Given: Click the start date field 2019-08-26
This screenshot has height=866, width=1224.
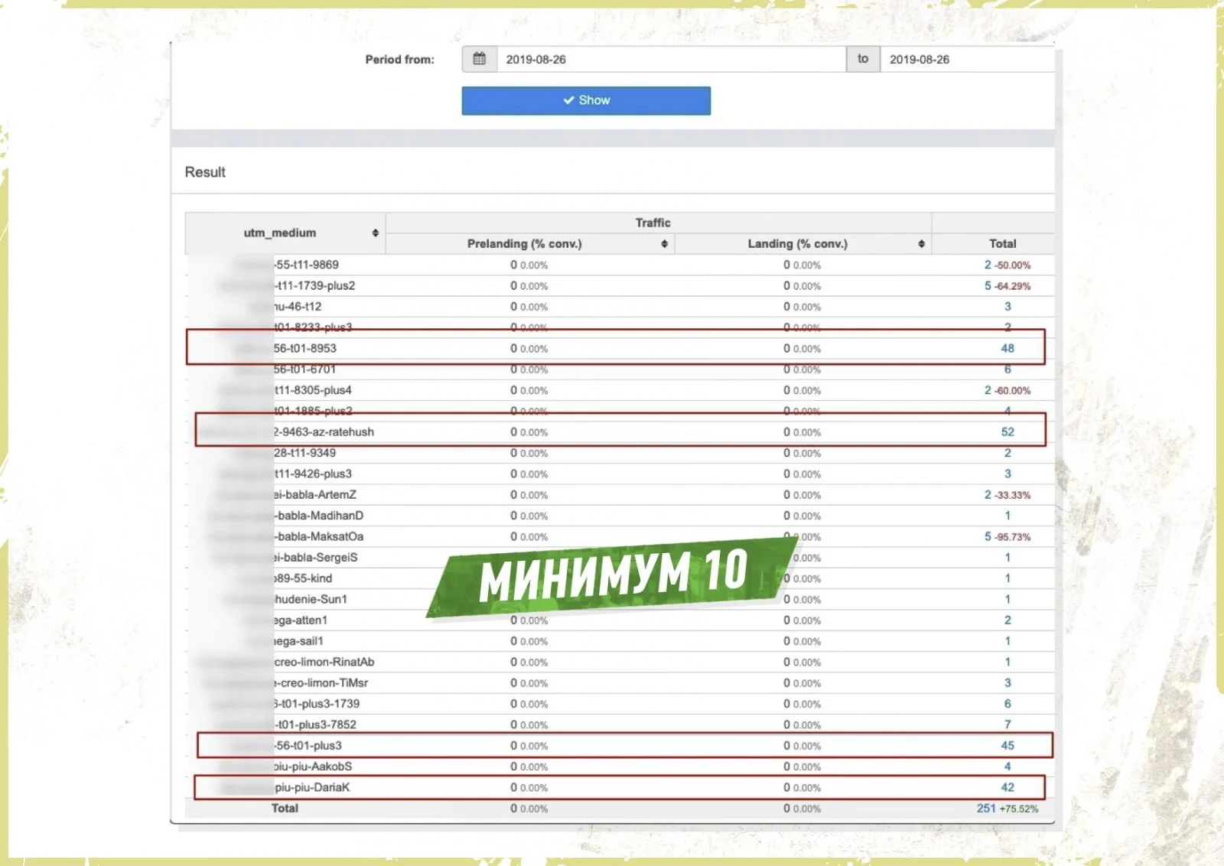Looking at the screenshot, I should coord(672,59).
